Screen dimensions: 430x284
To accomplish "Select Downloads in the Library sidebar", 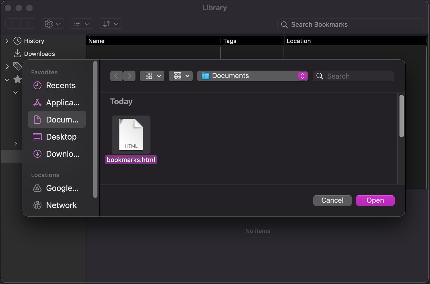I will point(40,53).
